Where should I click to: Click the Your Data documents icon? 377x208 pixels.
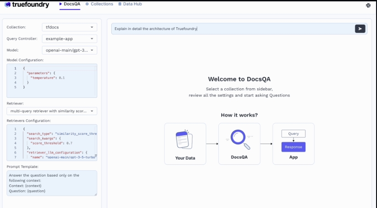[185, 140]
